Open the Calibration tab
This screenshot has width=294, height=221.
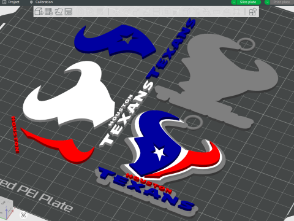41,2
